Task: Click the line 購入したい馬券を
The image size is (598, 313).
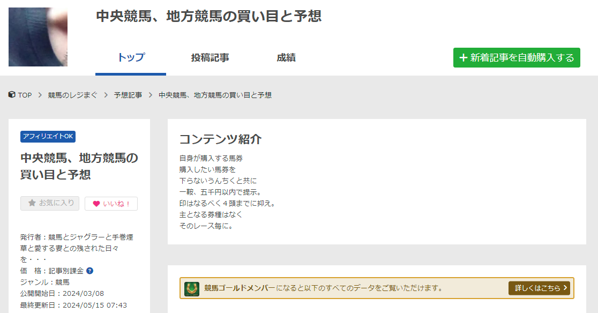Action: coord(207,169)
